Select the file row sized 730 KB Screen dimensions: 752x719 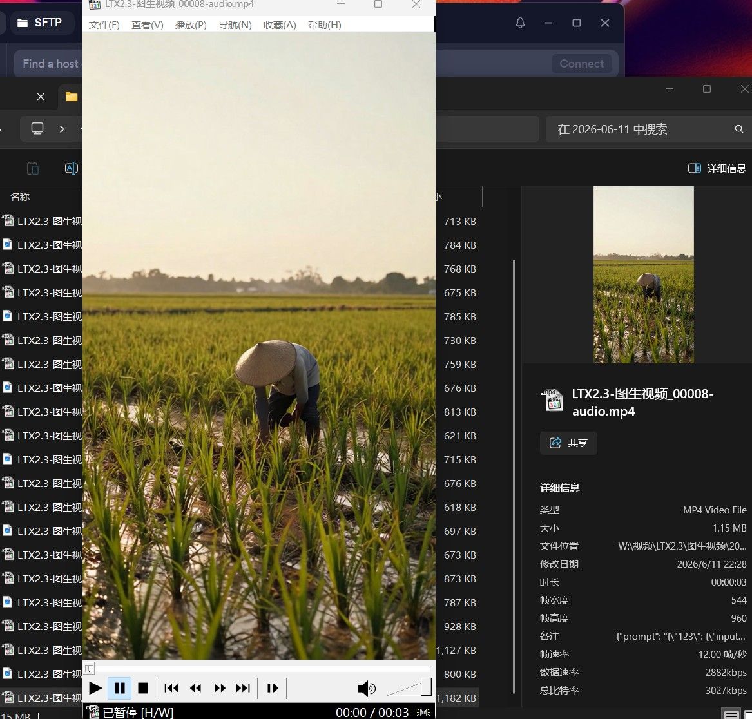240,340
